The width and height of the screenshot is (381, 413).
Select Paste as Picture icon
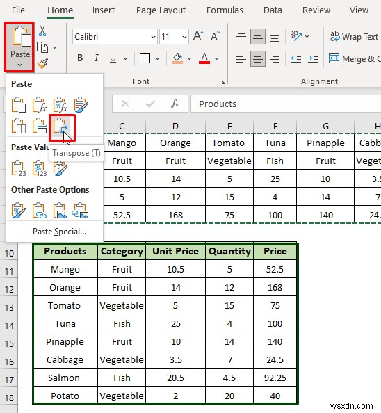pyautogui.click(x=60, y=211)
